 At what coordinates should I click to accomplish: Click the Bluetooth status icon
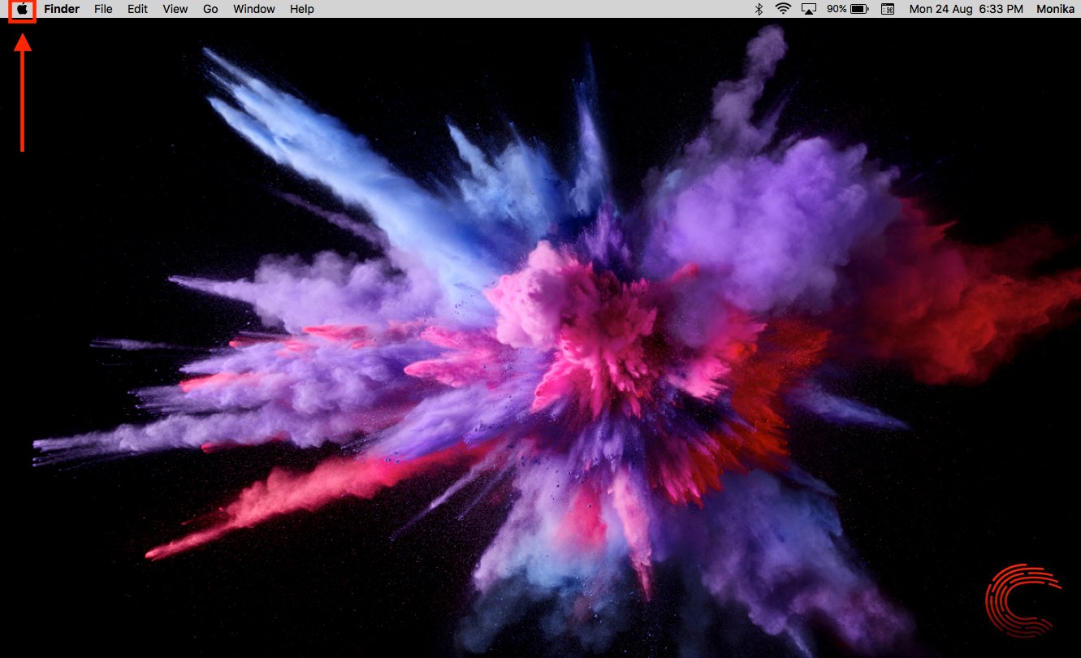[x=759, y=9]
